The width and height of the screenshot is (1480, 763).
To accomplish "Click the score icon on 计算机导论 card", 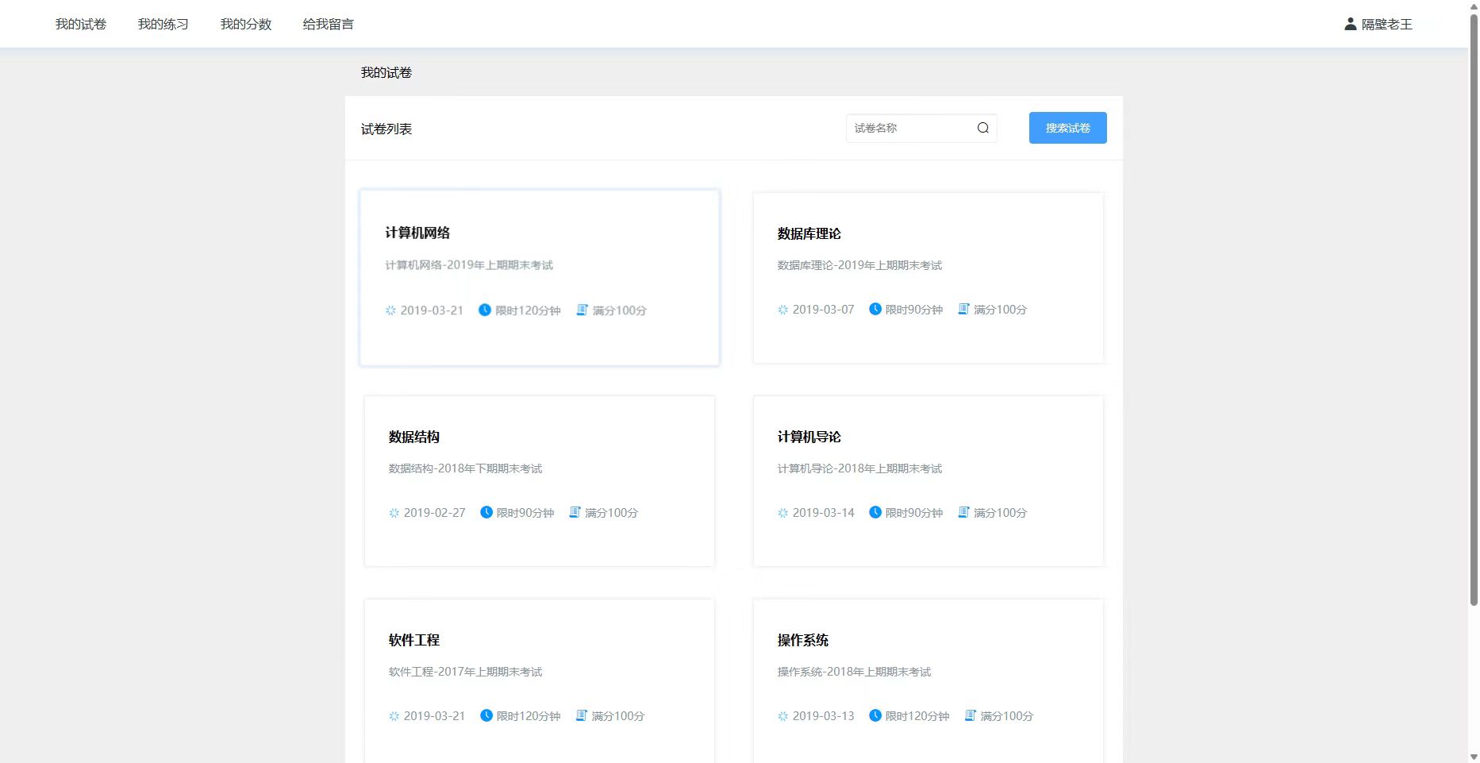I will click(x=963, y=512).
